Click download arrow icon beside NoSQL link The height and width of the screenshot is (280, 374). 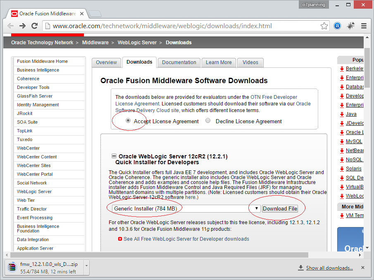[x=342, y=160]
